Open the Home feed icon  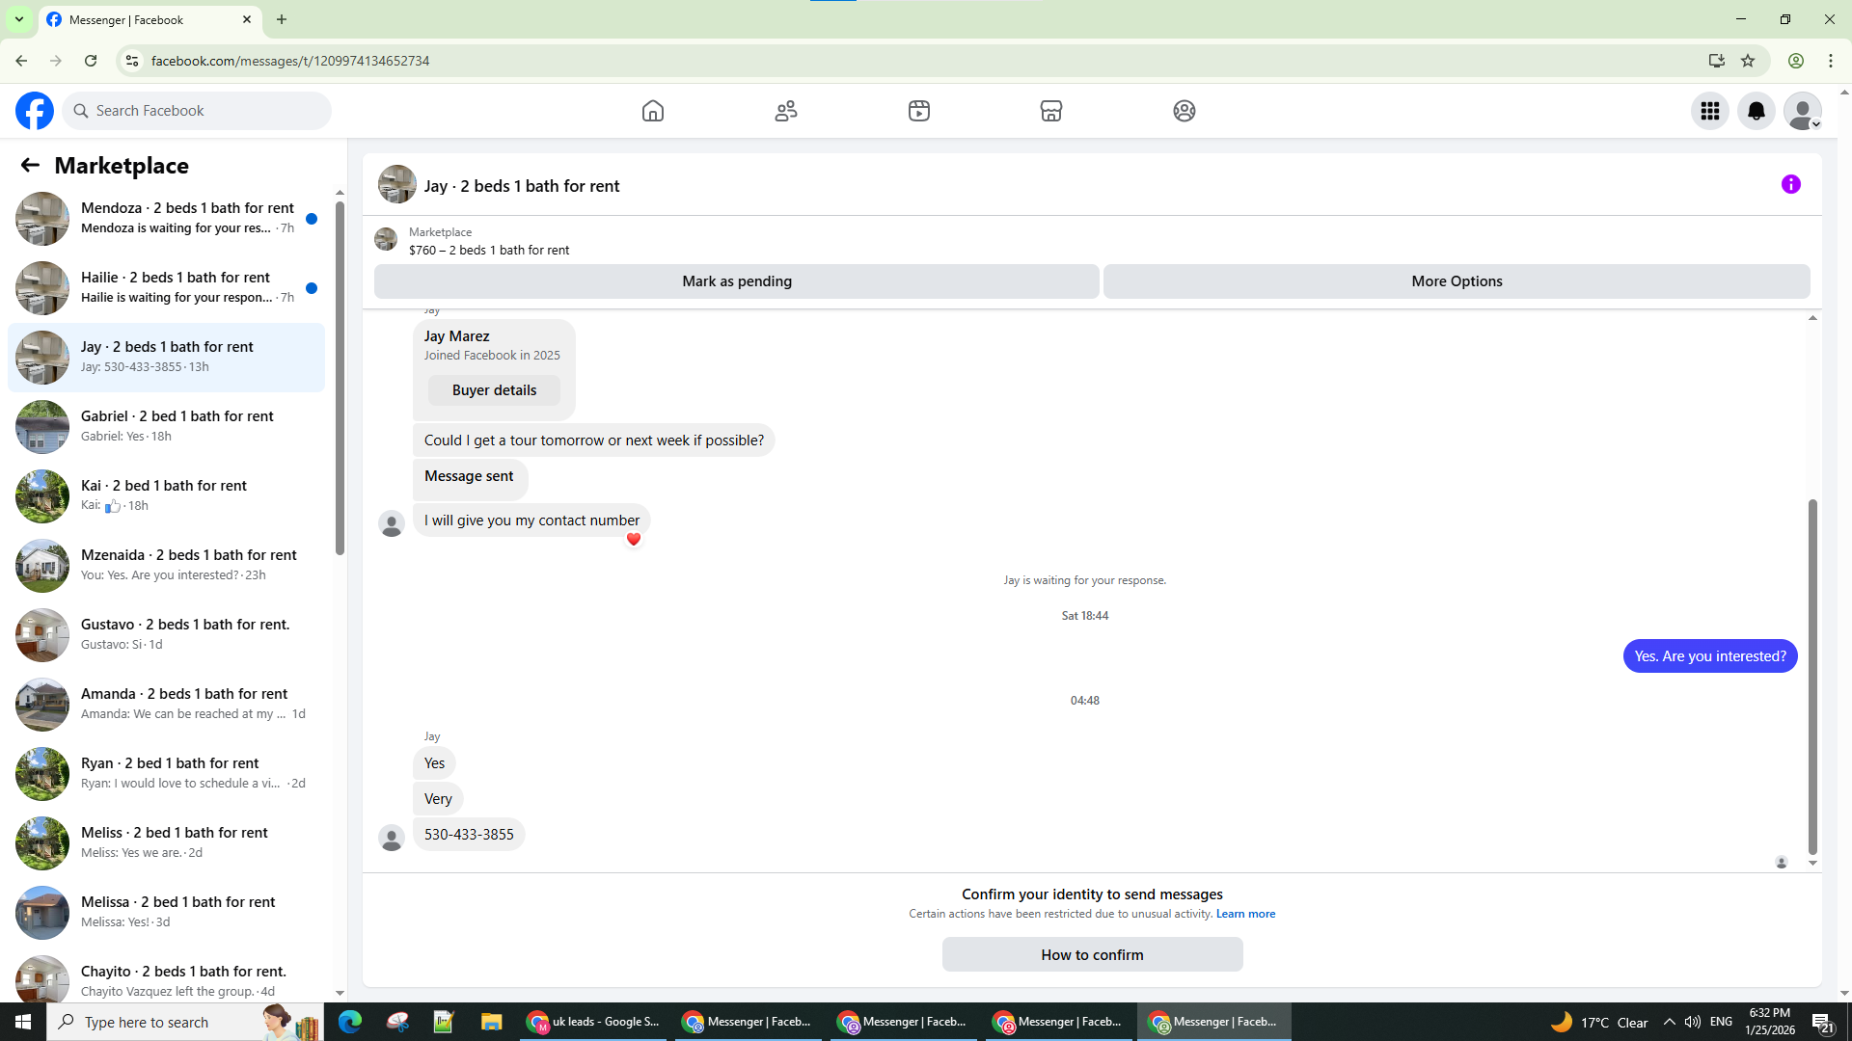click(x=653, y=111)
